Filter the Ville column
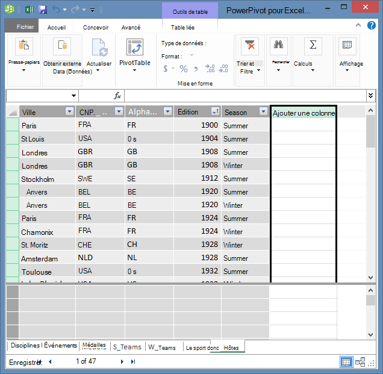Image resolution: width=383 pixels, height=374 pixels. click(70, 111)
